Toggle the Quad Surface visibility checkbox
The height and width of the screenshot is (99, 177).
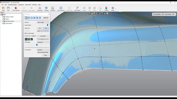tap(3, 23)
